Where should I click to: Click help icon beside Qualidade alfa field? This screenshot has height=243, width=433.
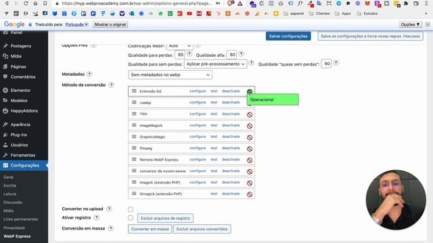[x=241, y=54]
